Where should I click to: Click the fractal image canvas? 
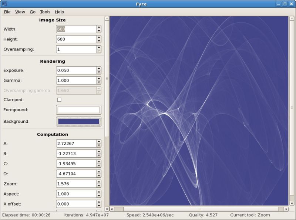(x=199, y=111)
